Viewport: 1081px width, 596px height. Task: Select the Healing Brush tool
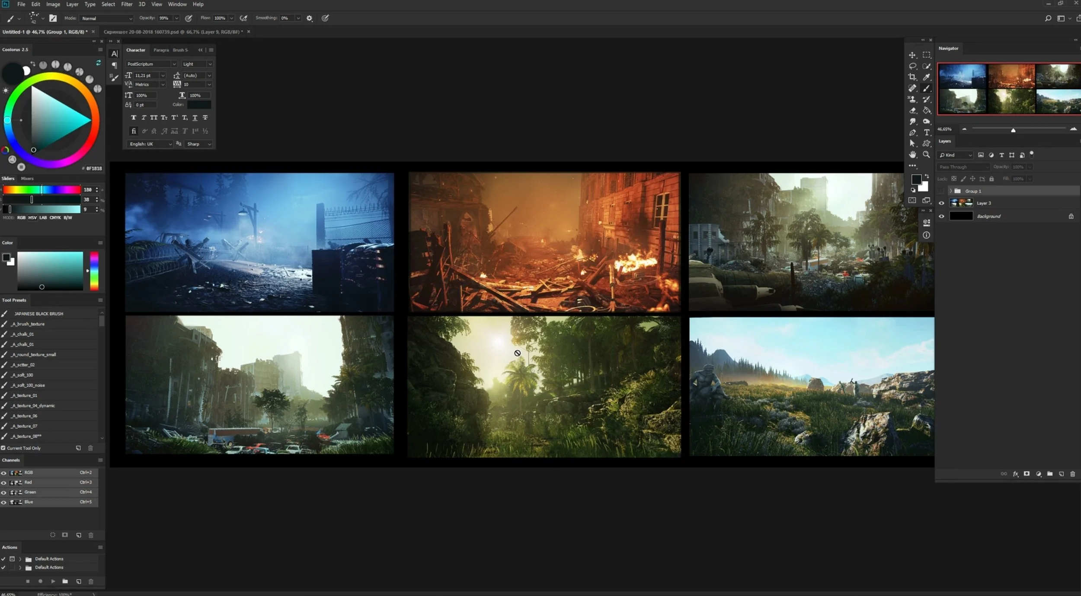click(912, 88)
